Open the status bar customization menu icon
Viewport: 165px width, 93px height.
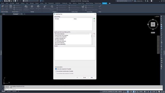[x=164, y=91]
